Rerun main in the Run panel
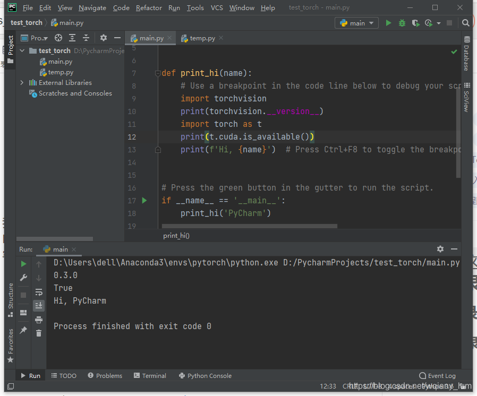This screenshot has width=477, height=396. 22,263
